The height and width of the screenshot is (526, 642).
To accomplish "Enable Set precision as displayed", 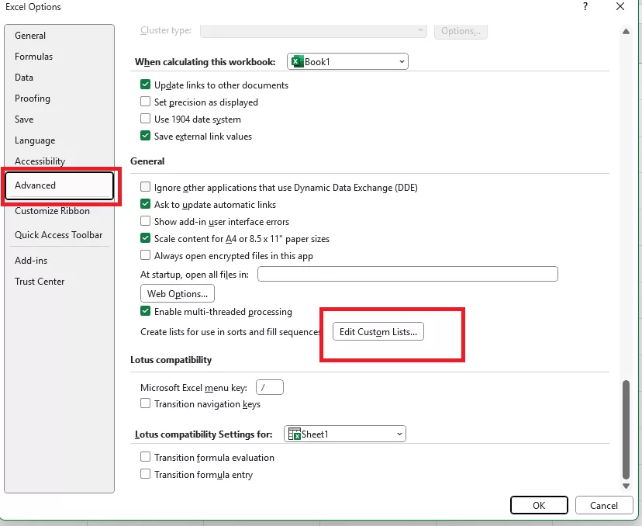I will [x=145, y=101].
